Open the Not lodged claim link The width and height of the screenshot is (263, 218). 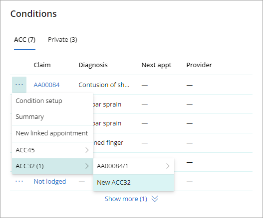click(x=50, y=182)
